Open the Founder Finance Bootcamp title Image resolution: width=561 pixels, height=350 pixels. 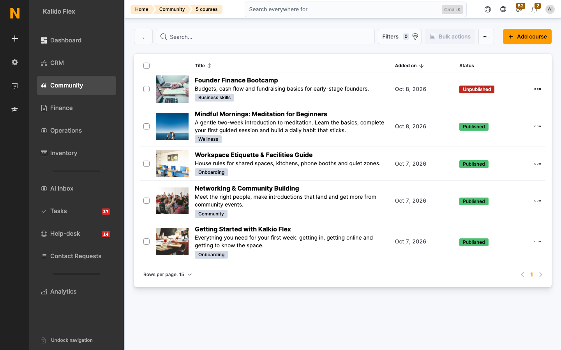coord(236,80)
